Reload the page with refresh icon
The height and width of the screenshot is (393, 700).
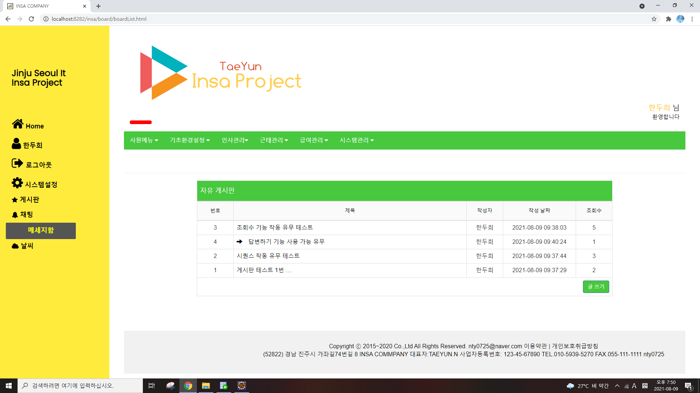[31, 19]
